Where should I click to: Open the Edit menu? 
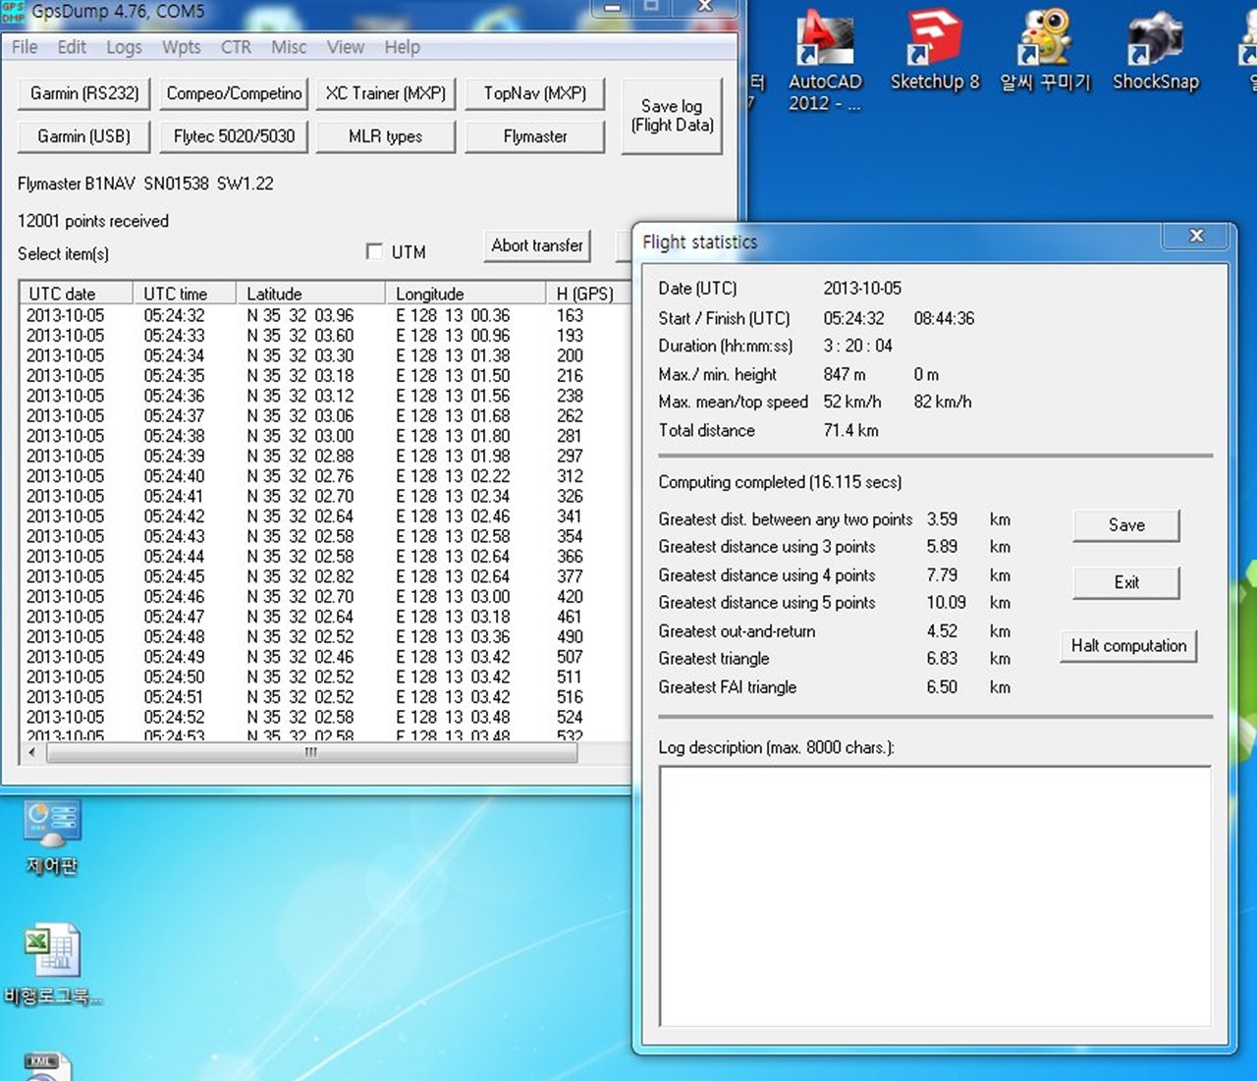click(x=72, y=47)
